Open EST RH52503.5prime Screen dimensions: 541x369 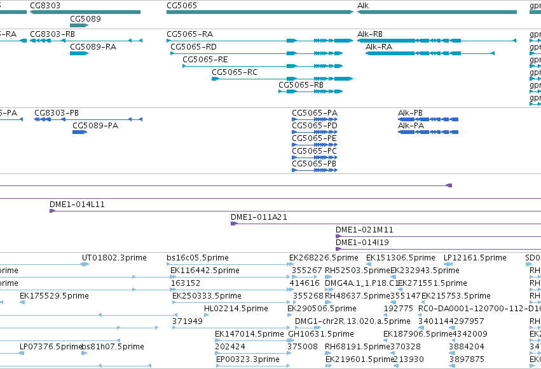357,271
